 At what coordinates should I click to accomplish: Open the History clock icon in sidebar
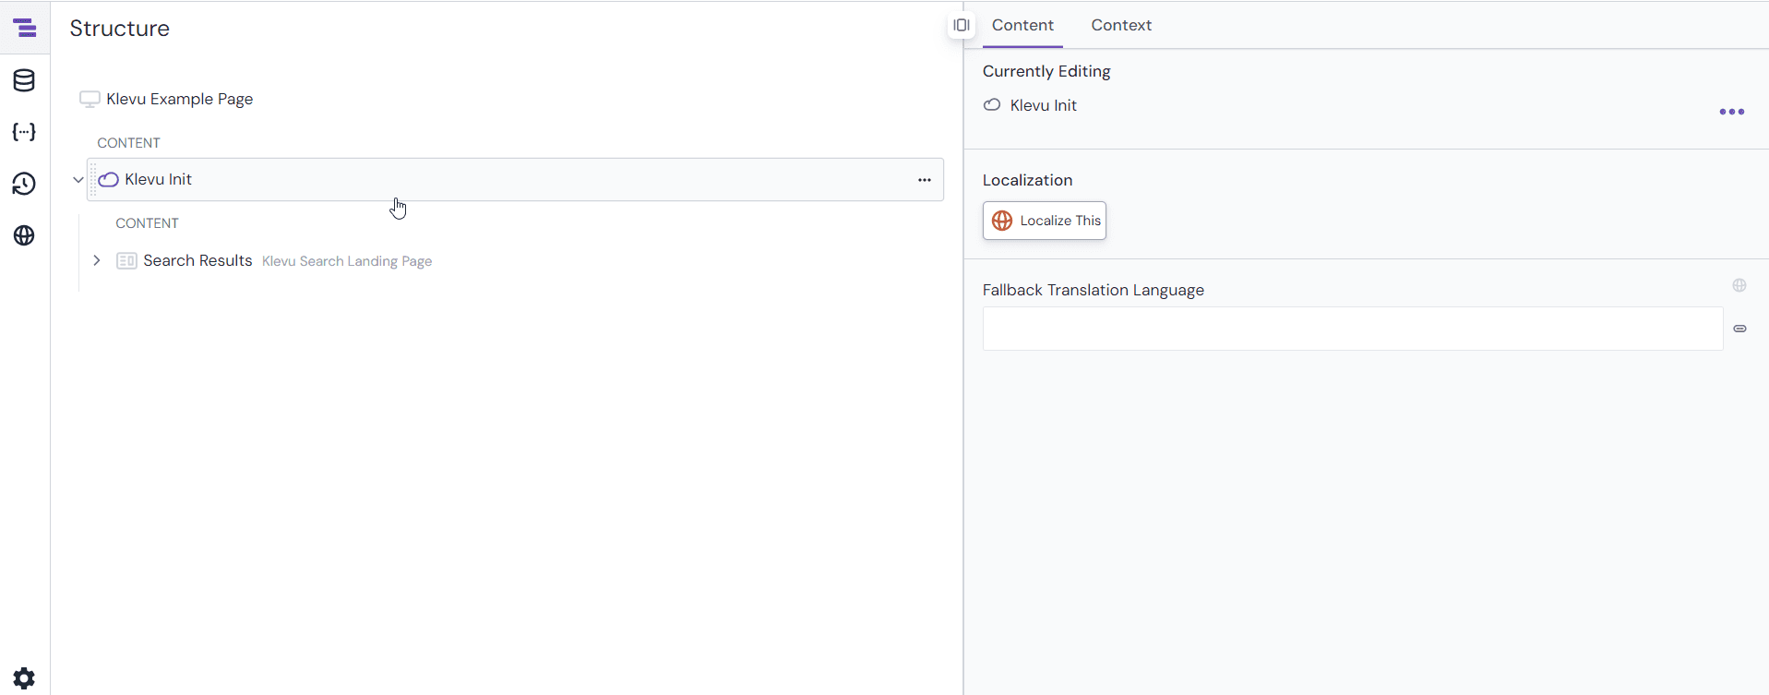click(25, 184)
